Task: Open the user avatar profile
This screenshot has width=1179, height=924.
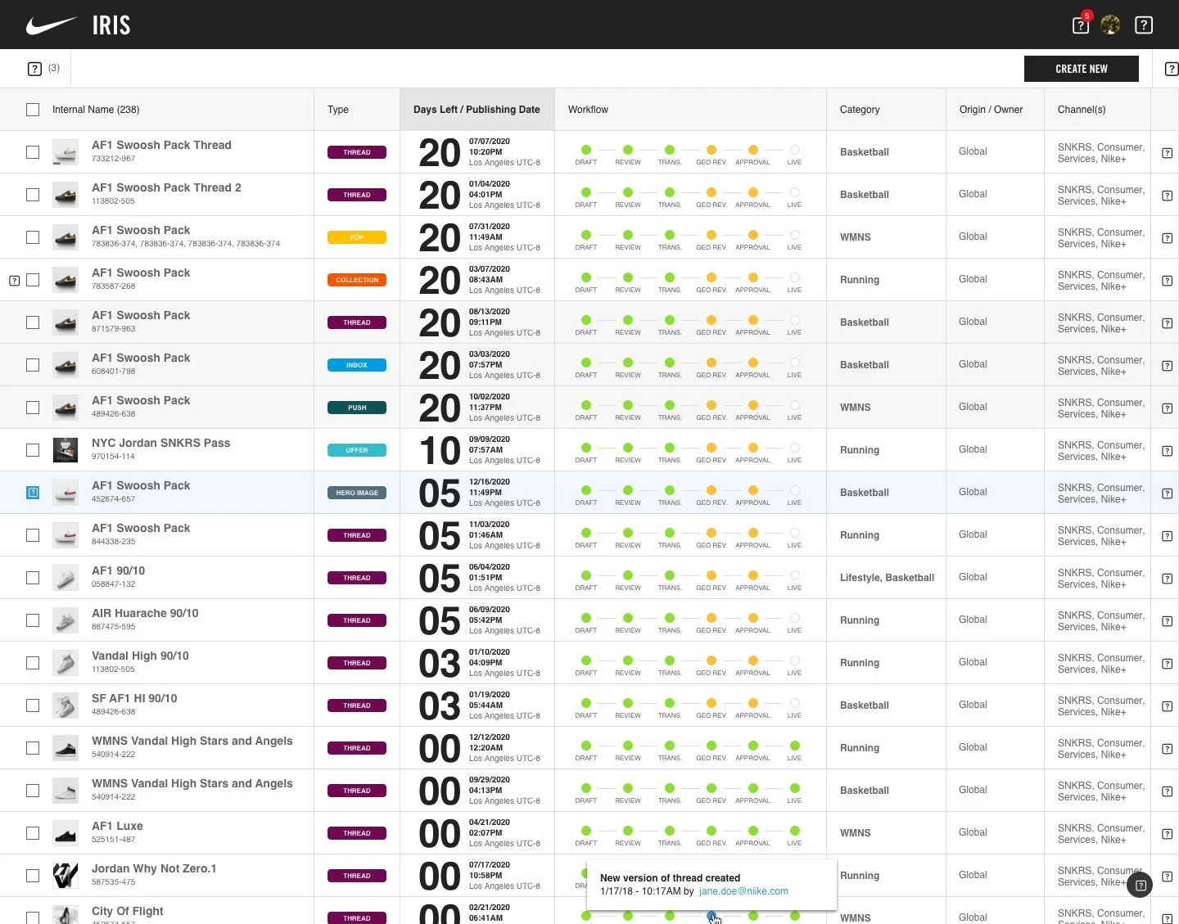Action: pyautogui.click(x=1110, y=25)
